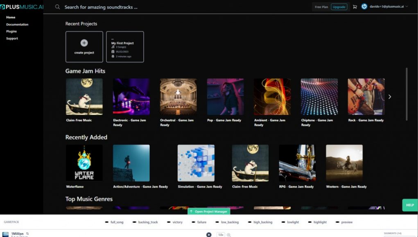The image size is (418, 237).
Task: Click the shopping cart icon
Action: [x=355, y=7]
